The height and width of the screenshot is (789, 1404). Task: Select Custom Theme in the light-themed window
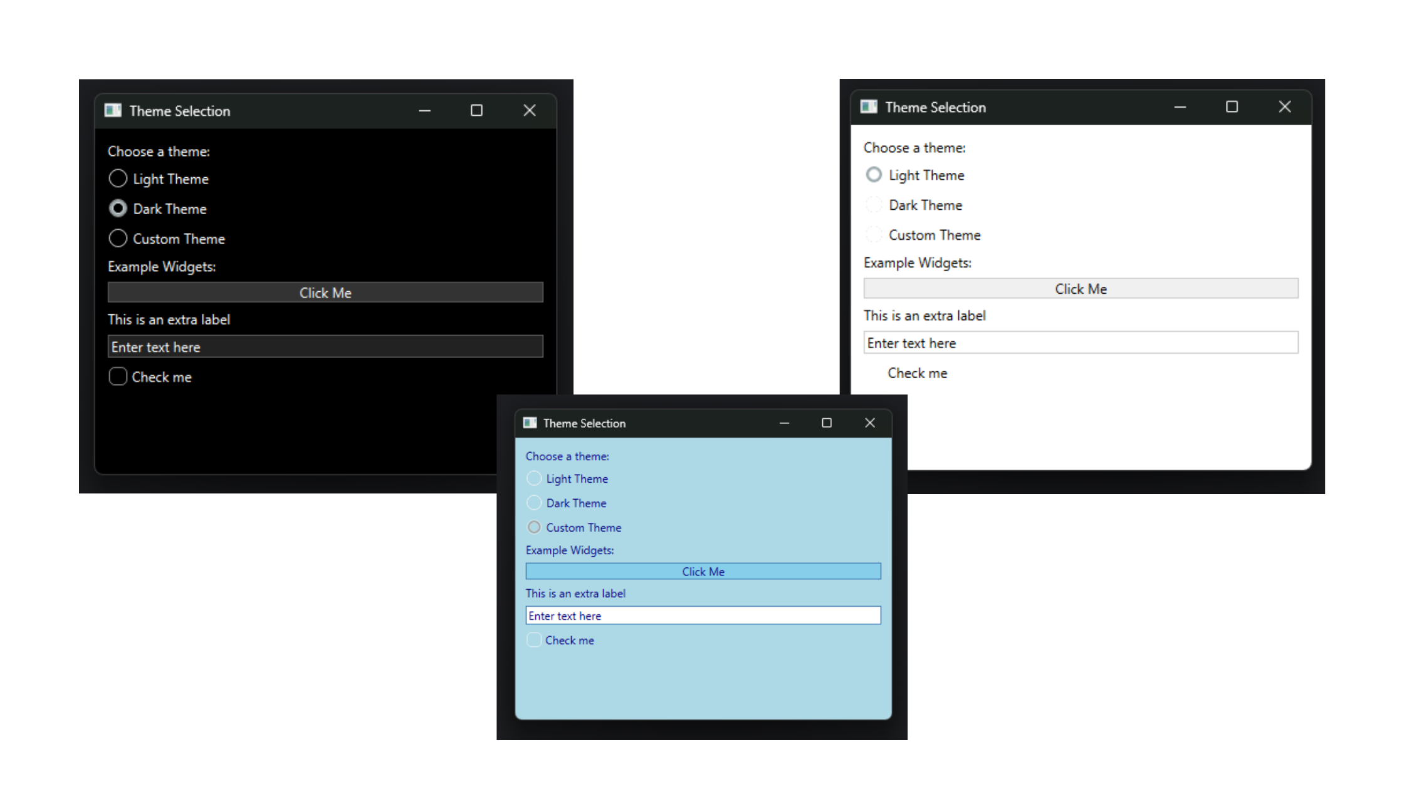coord(874,234)
